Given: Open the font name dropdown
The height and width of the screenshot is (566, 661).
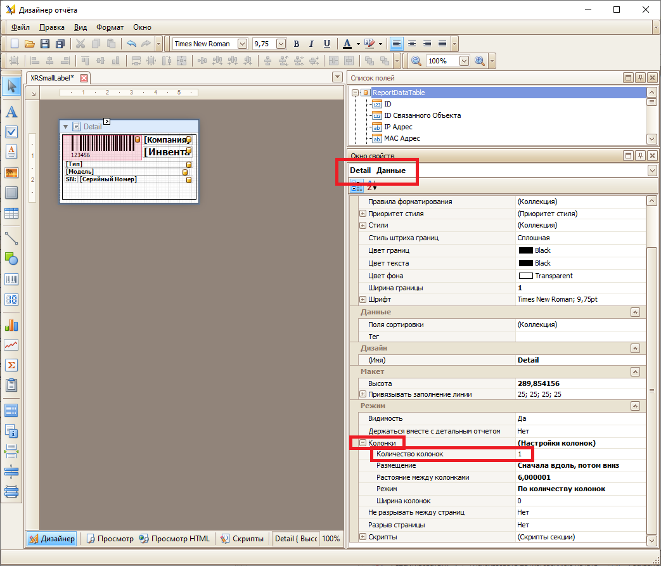Looking at the screenshot, I should tap(242, 44).
